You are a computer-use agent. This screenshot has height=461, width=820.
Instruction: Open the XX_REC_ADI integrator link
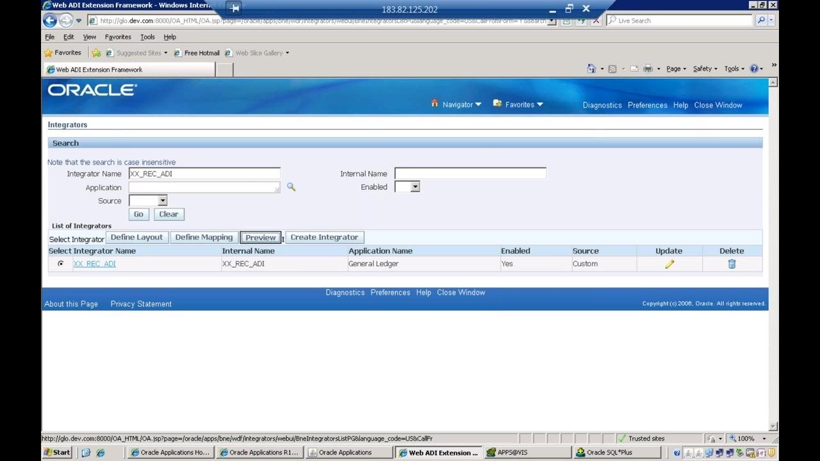tap(94, 264)
